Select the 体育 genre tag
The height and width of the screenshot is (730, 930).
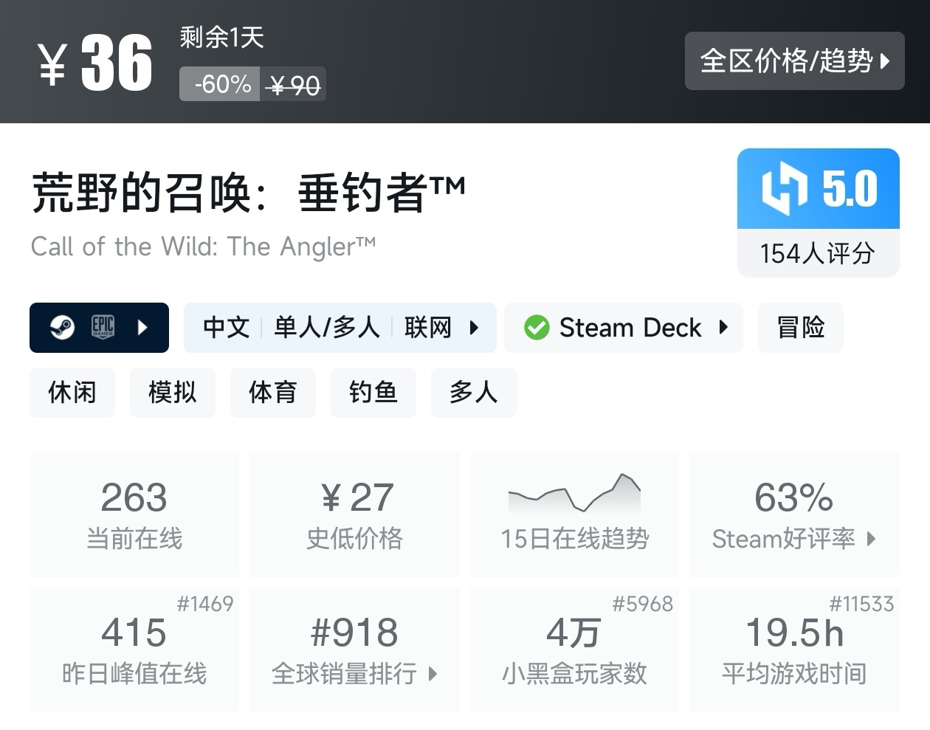tap(273, 392)
